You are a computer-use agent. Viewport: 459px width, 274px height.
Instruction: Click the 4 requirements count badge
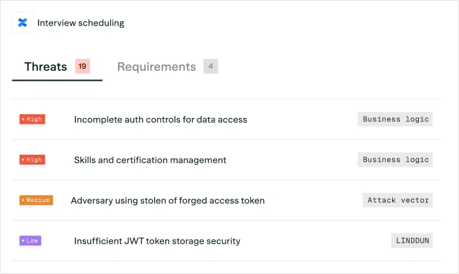click(210, 66)
